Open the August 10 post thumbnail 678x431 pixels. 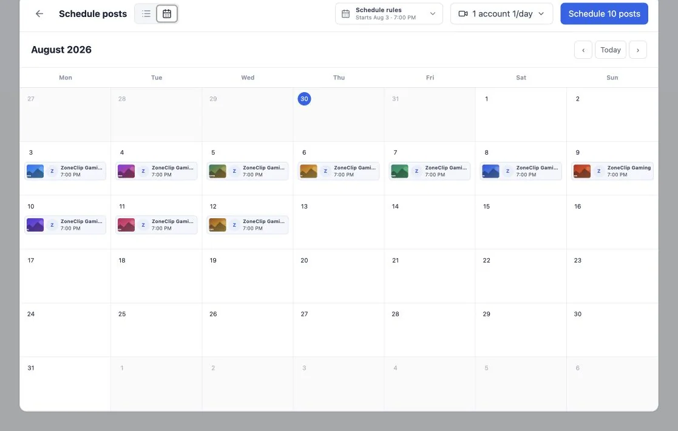pyautogui.click(x=35, y=225)
